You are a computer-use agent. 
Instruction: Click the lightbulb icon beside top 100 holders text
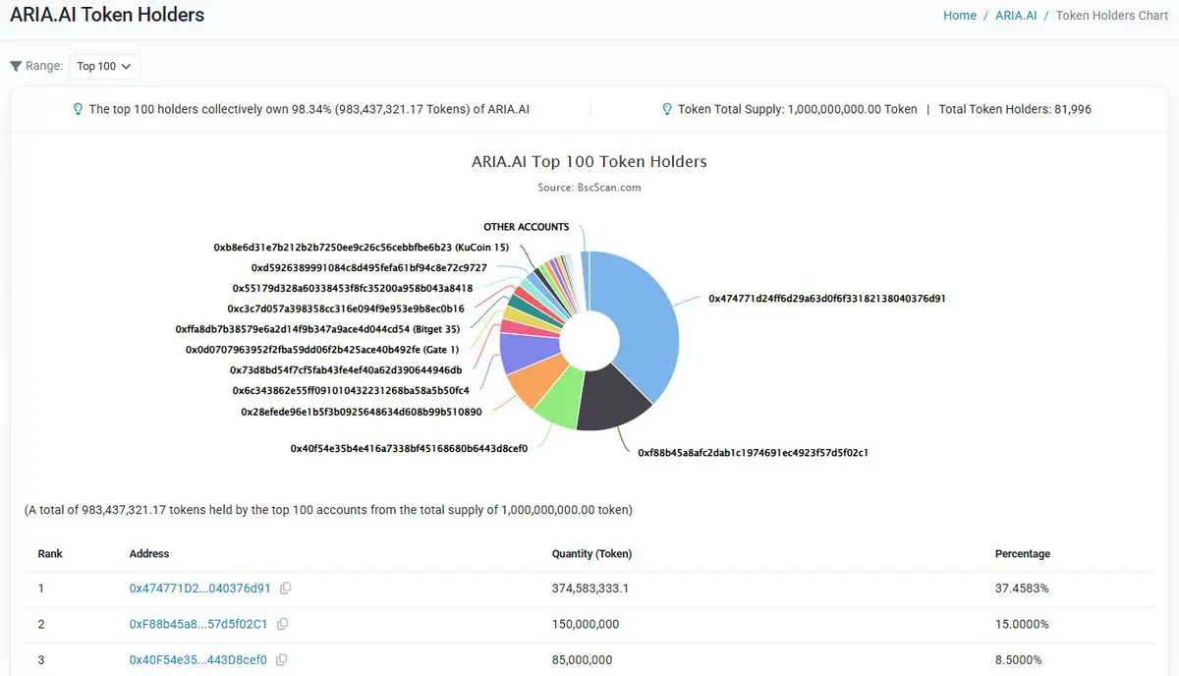[79, 109]
